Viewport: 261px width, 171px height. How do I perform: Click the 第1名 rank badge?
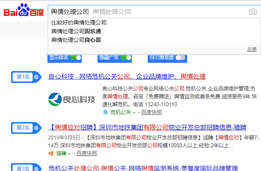[x=26, y=77]
